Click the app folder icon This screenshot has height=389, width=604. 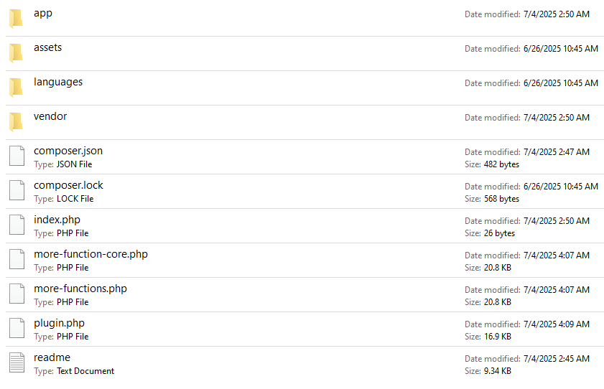16,18
